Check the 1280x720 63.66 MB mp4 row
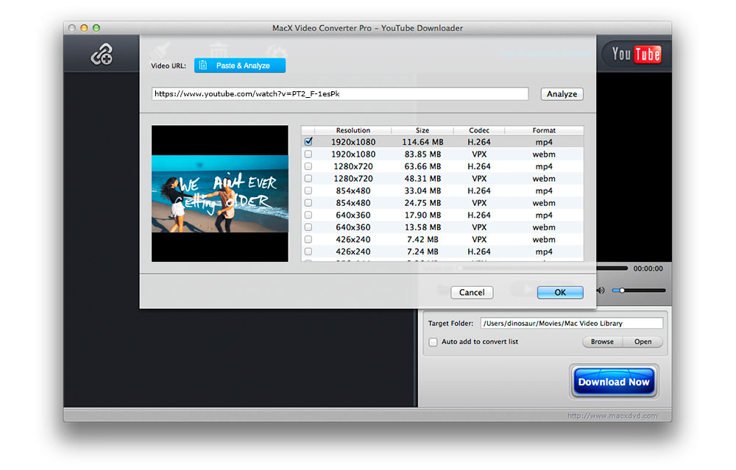Screen dimensions: 736x470 coord(308,166)
